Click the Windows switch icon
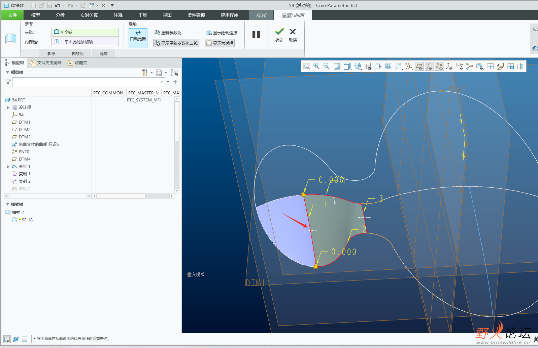Viewport: 538px width, 348px height. click(91, 5)
